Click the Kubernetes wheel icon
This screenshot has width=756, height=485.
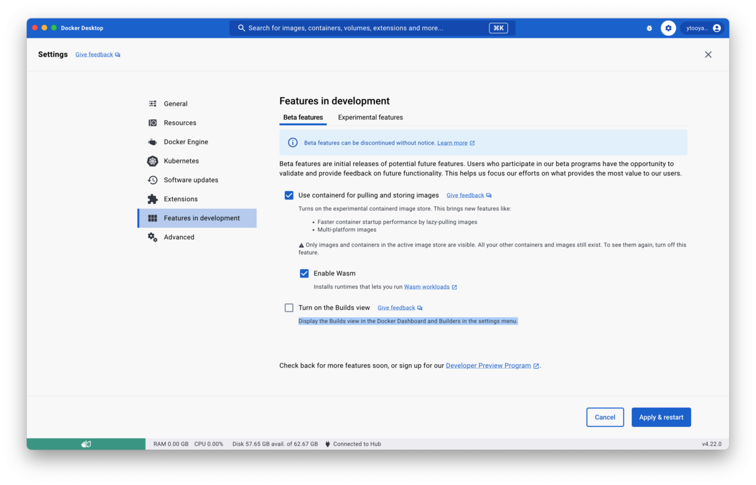[152, 161]
